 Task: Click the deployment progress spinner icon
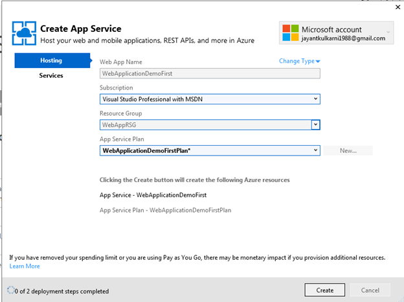point(10,291)
